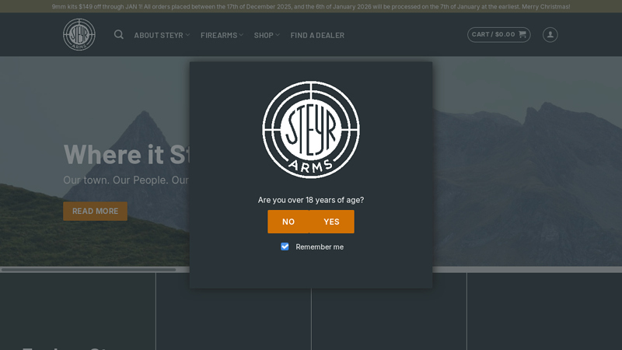Image resolution: width=622 pixels, height=350 pixels.
Task: Expand the Shop dropdown menu
Action: pos(267,35)
